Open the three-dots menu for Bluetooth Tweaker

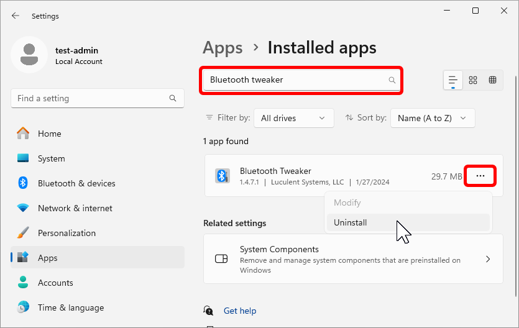coord(480,176)
